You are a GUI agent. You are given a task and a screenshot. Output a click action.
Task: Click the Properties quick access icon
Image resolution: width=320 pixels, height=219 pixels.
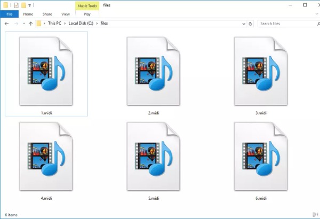(x=16, y=5)
